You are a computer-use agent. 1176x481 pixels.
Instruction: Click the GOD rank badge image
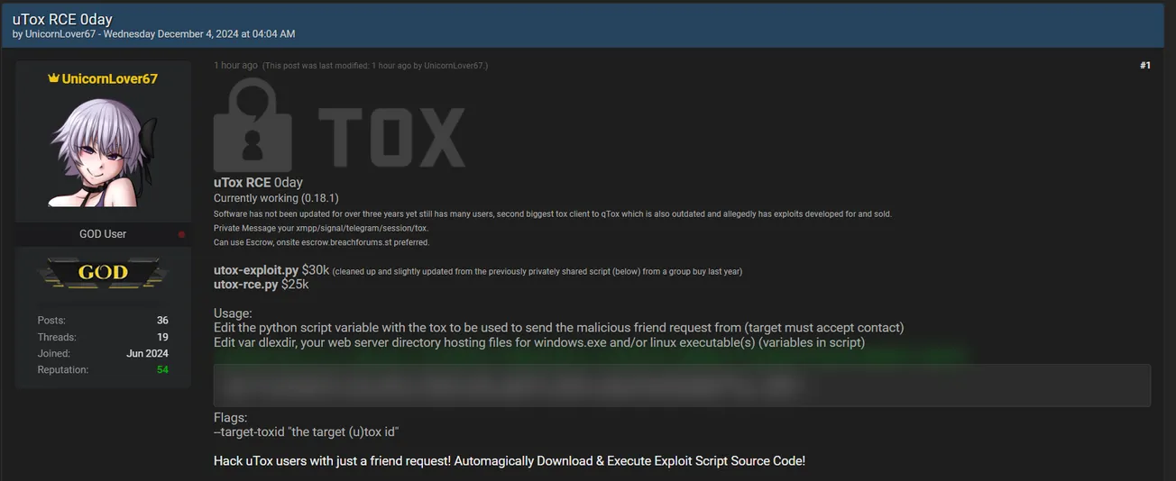point(103,273)
